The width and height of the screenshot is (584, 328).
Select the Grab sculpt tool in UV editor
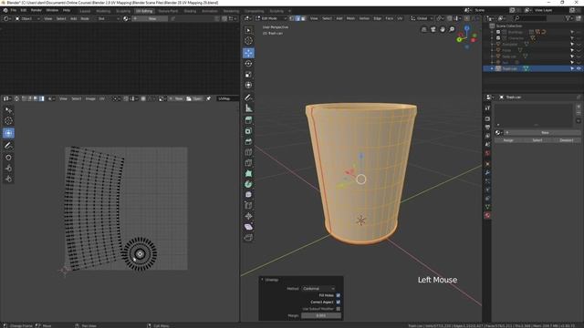coord(8,158)
